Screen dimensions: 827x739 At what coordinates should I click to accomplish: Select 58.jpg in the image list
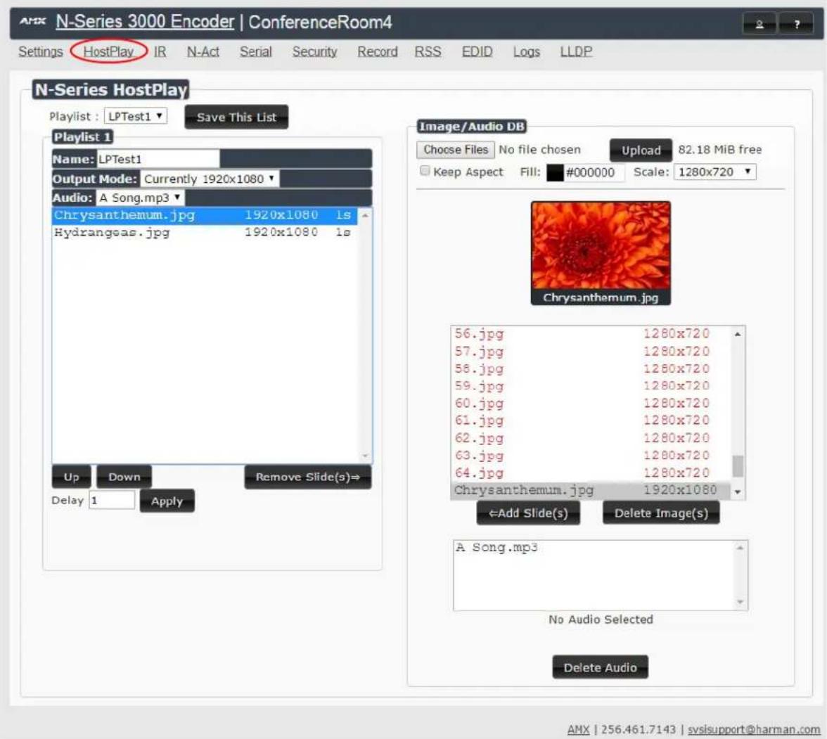[x=591, y=368]
